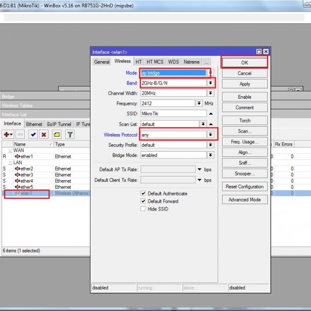Click the Enable button
This screenshot has height=311, width=311.
point(244,97)
